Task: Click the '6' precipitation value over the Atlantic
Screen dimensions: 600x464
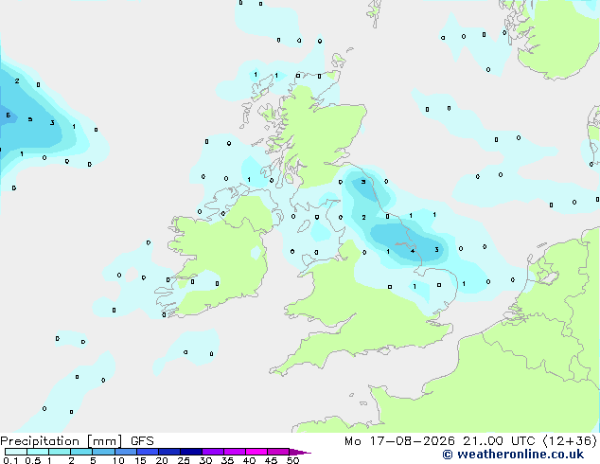Action: tap(8, 115)
